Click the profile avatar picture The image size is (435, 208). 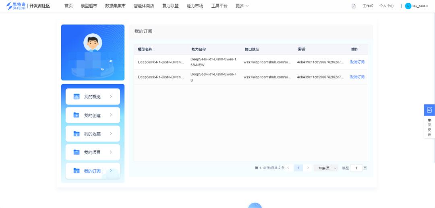click(x=93, y=43)
